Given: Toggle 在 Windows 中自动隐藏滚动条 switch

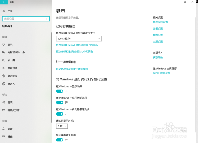Looking at the screenshot, I should click(59, 114).
